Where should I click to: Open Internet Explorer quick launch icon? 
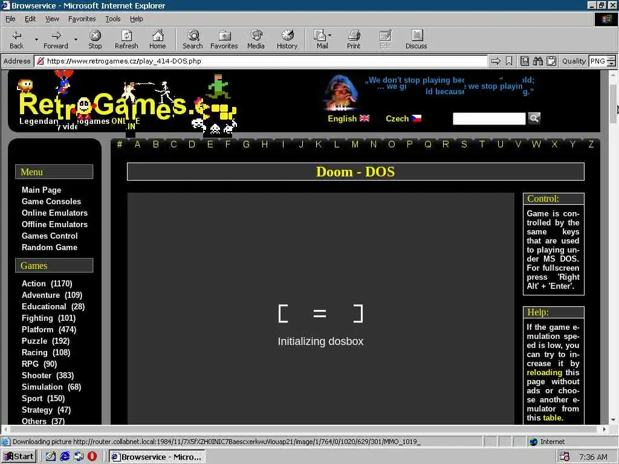(65, 456)
